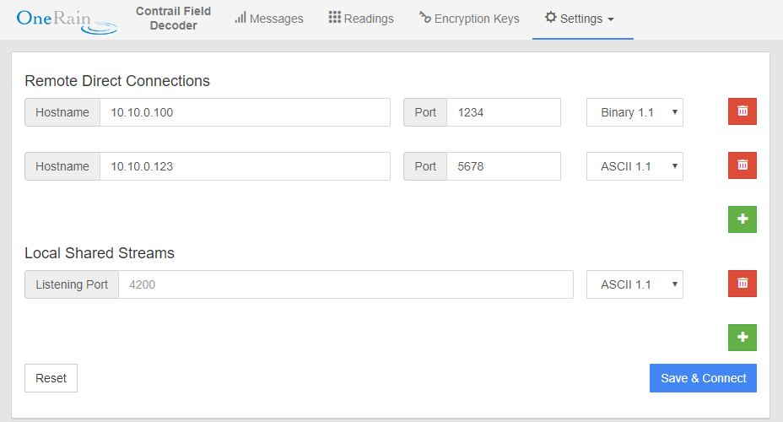Open format dropdown for the Listening Port
The image size is (783, 422).
tap(634, 284)
